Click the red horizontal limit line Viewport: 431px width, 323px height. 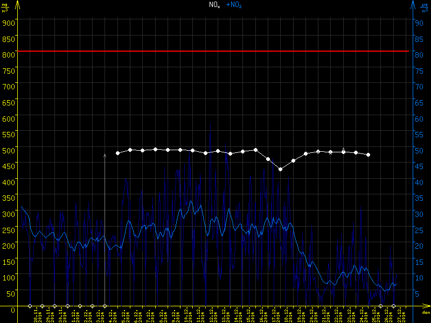[215, 51]
